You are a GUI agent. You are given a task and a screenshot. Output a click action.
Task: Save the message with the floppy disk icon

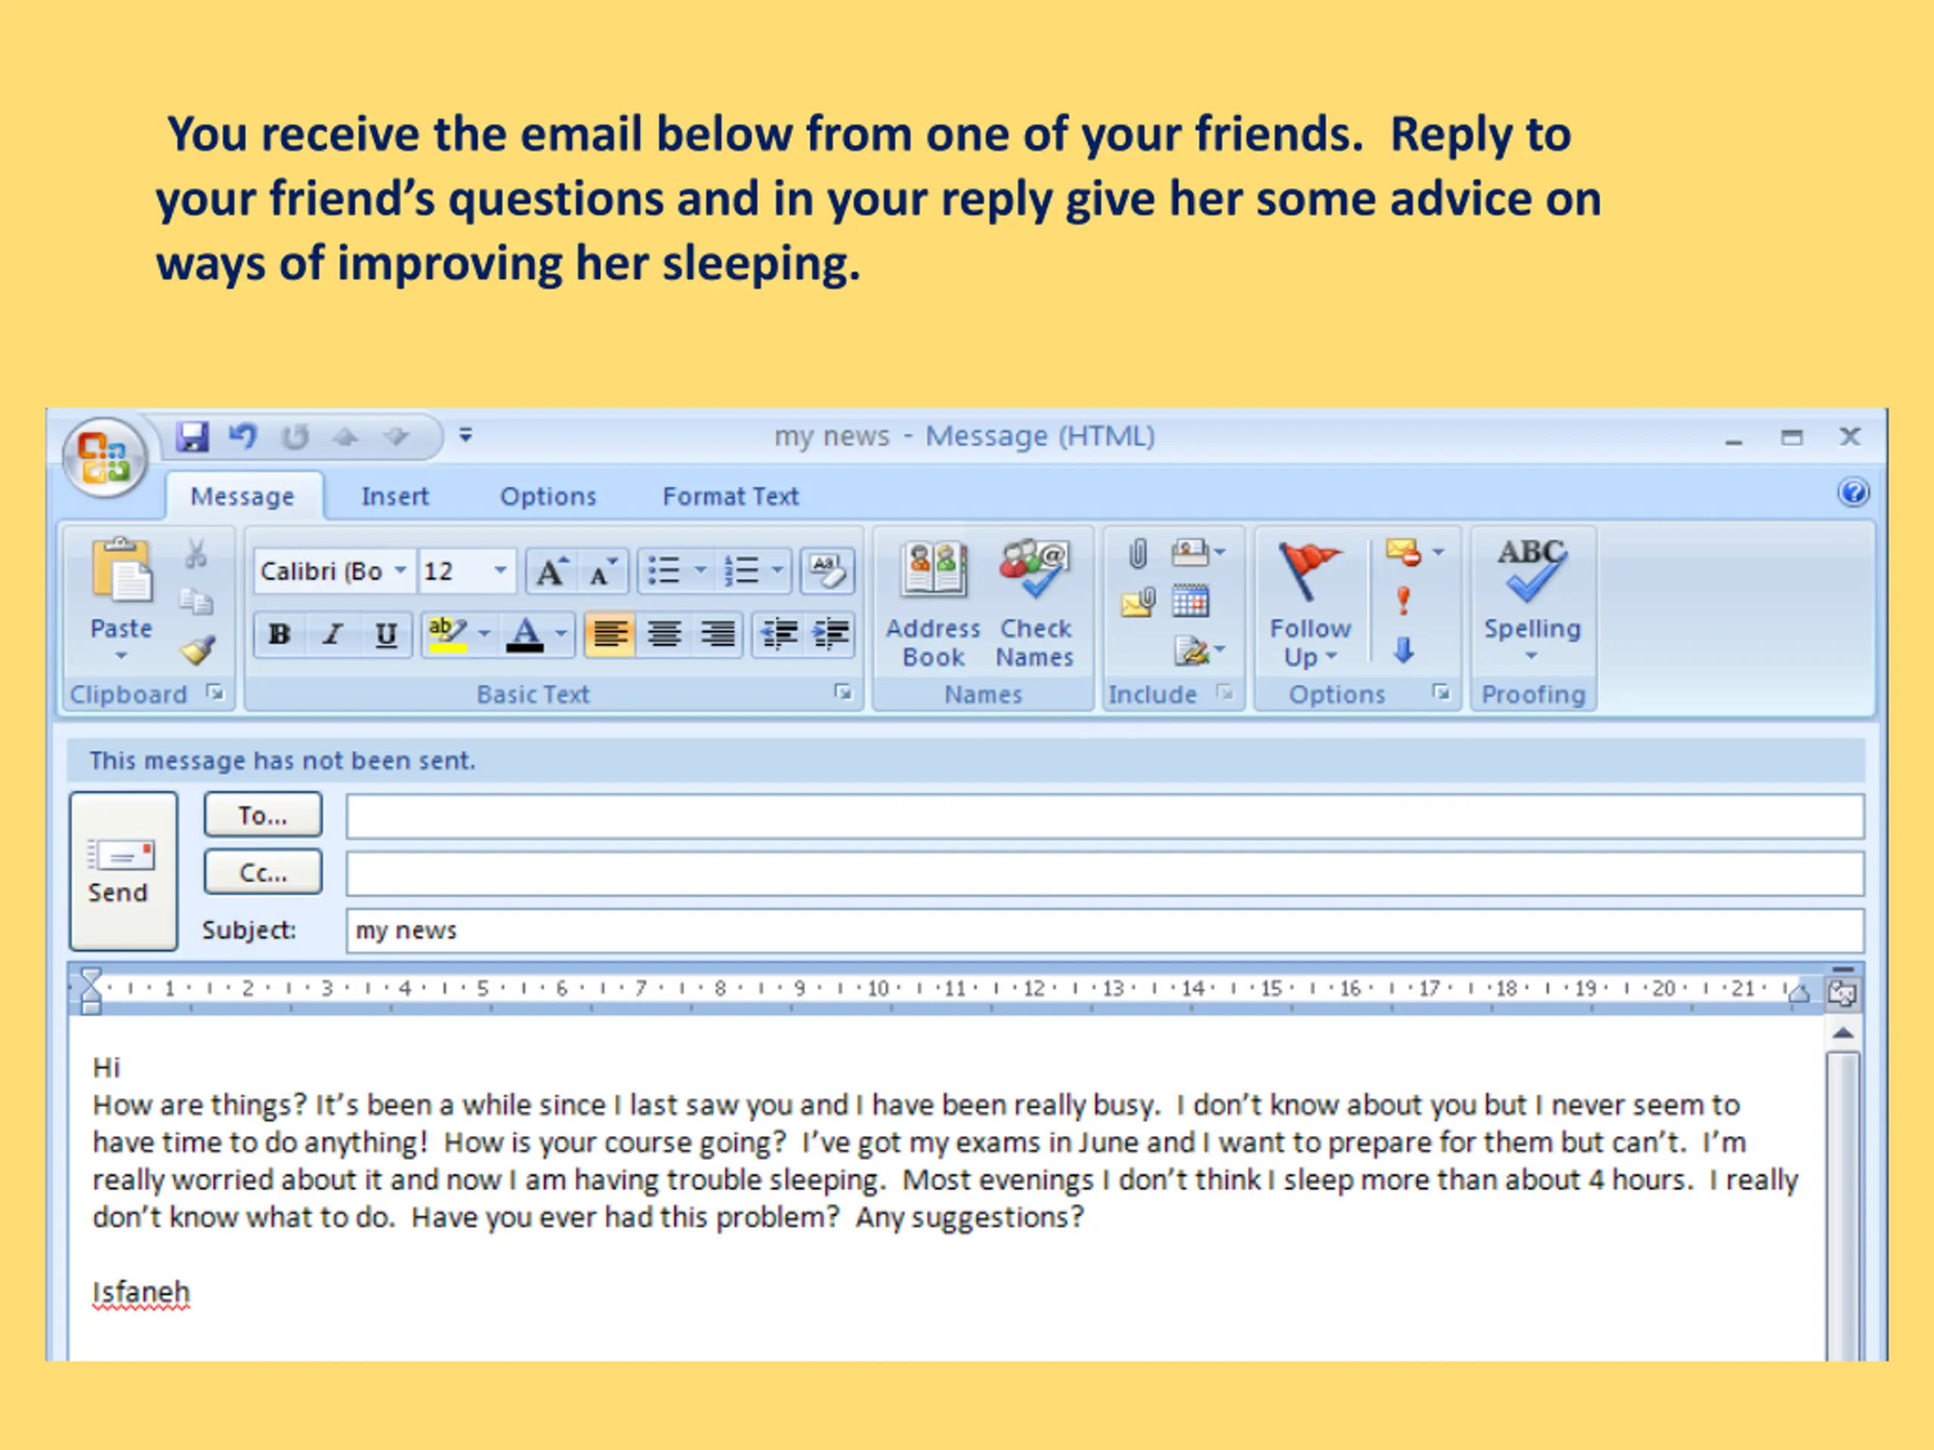[x=193, y=437]
